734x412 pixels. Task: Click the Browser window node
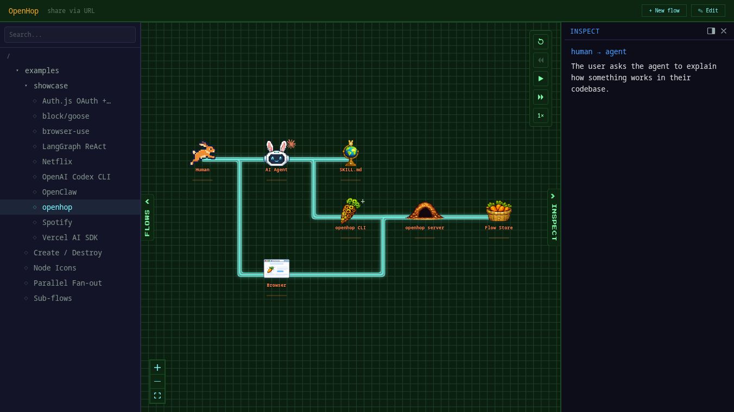tap(276, 269)
